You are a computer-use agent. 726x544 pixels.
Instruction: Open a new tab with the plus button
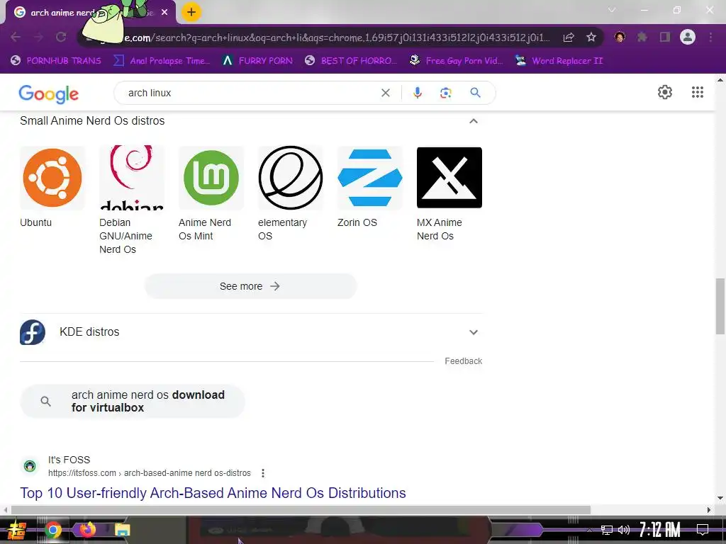tap(191, 12)
